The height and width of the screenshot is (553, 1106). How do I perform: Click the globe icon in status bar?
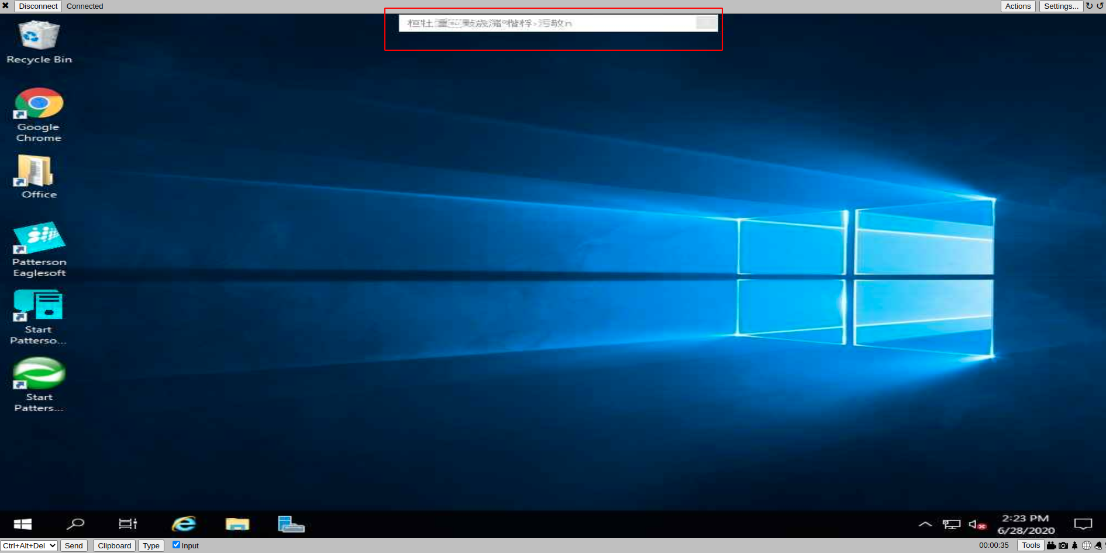[x=1087, y=545]
